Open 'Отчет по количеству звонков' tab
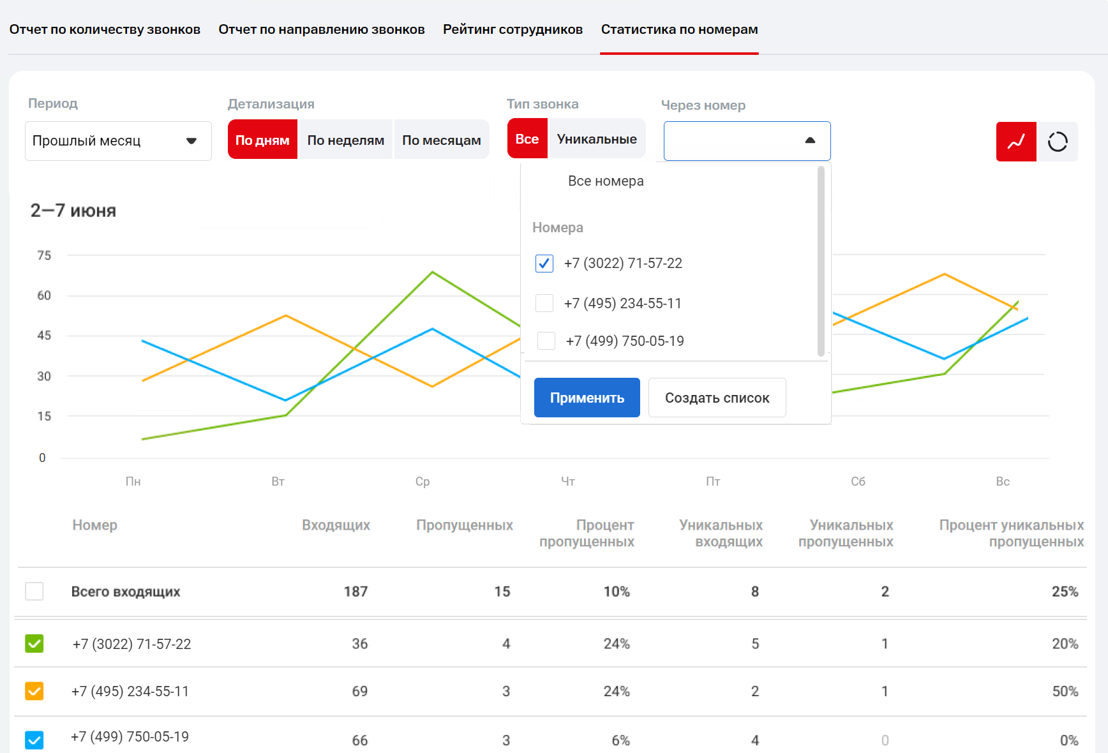Screen dimensions: 1108x753 105,29
